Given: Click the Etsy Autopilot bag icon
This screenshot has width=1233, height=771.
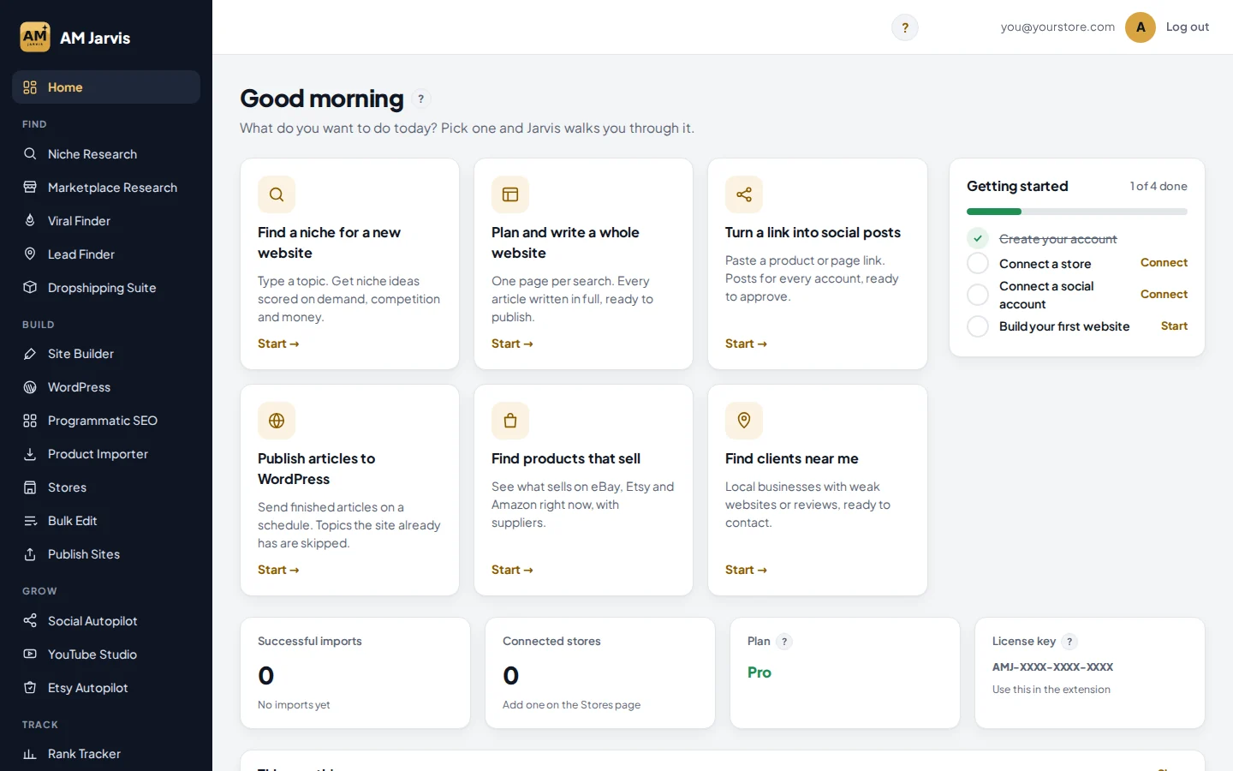Looking at the screenshot, I should coord(30,688).
